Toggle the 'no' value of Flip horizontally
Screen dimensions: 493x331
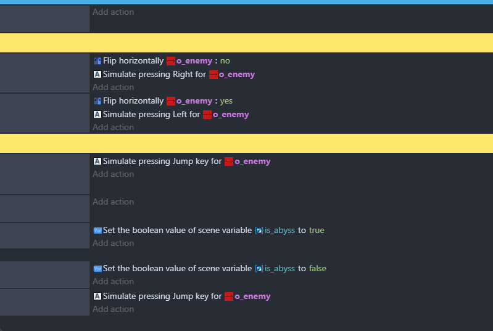pos(225,61)
